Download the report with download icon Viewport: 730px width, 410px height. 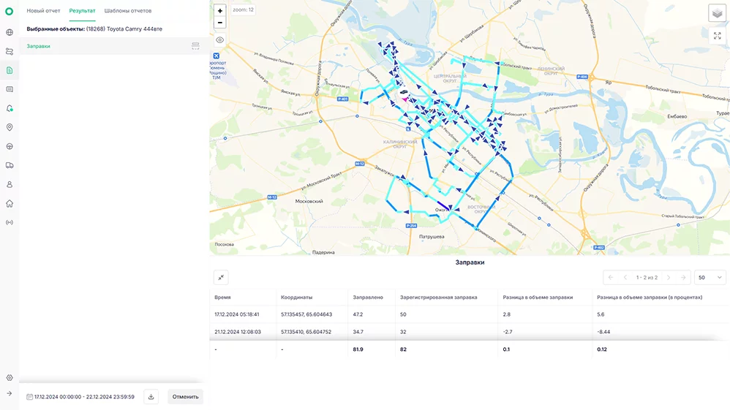151,397
